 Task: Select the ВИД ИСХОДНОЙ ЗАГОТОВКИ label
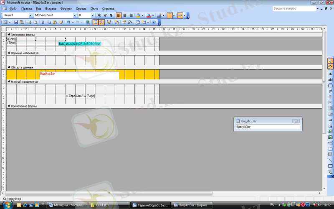pos(80,44)
